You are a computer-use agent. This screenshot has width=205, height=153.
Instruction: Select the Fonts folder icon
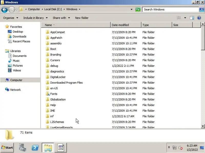coord(47,94)
